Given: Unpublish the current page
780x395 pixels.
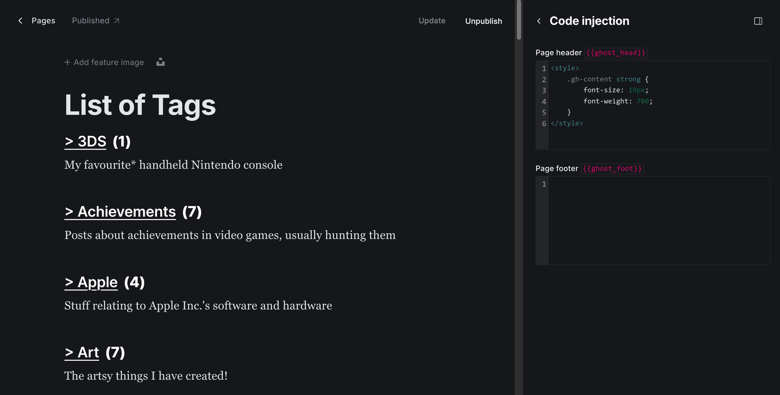Looking at the screenshot, I should [483, 21].
